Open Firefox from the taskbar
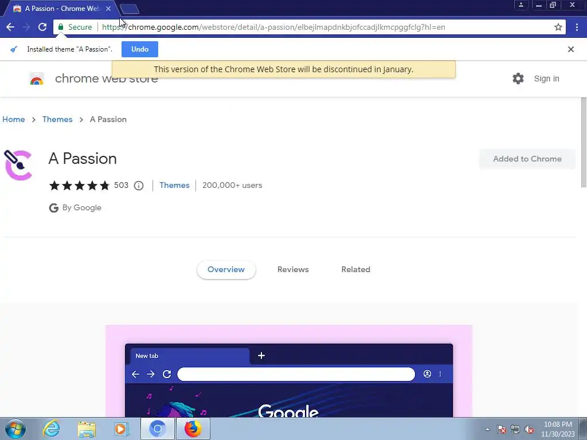The height and width of the screenshot is (440, 587). click(193, 429)
